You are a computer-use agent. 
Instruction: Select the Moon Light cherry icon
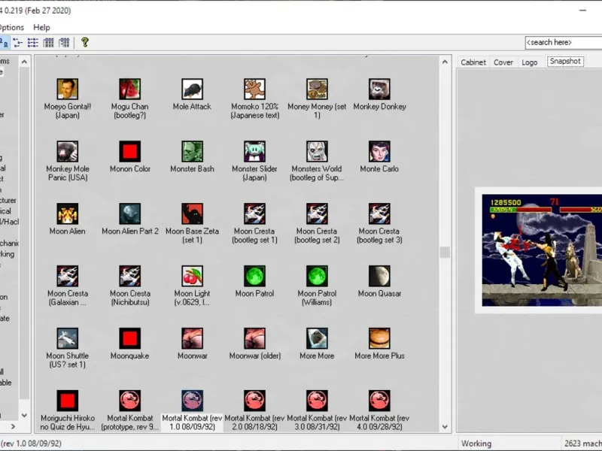pyautogui.click(x=192, y=277)
